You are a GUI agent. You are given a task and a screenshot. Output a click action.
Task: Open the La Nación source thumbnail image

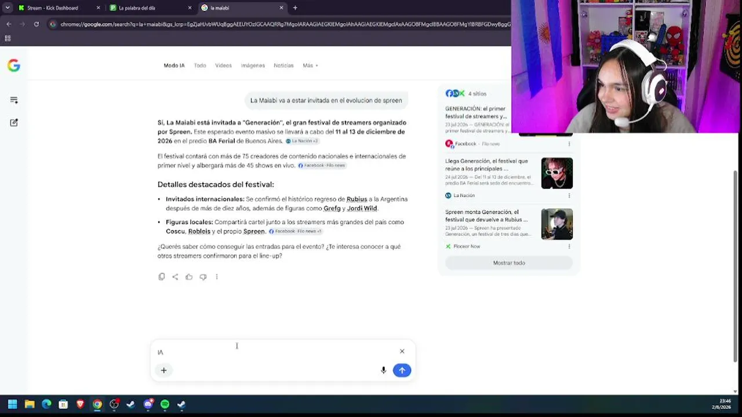coord(557,173)
